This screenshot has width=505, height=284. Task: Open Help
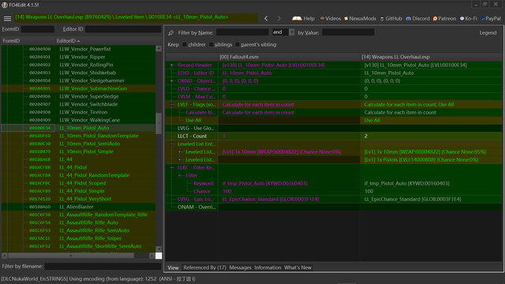[x=303, y=19]
